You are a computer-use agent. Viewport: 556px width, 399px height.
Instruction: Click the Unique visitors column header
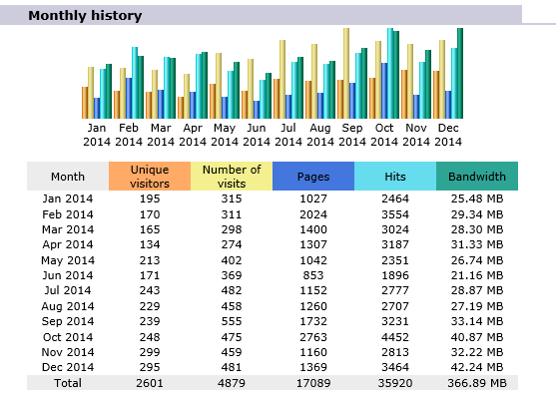150,177
